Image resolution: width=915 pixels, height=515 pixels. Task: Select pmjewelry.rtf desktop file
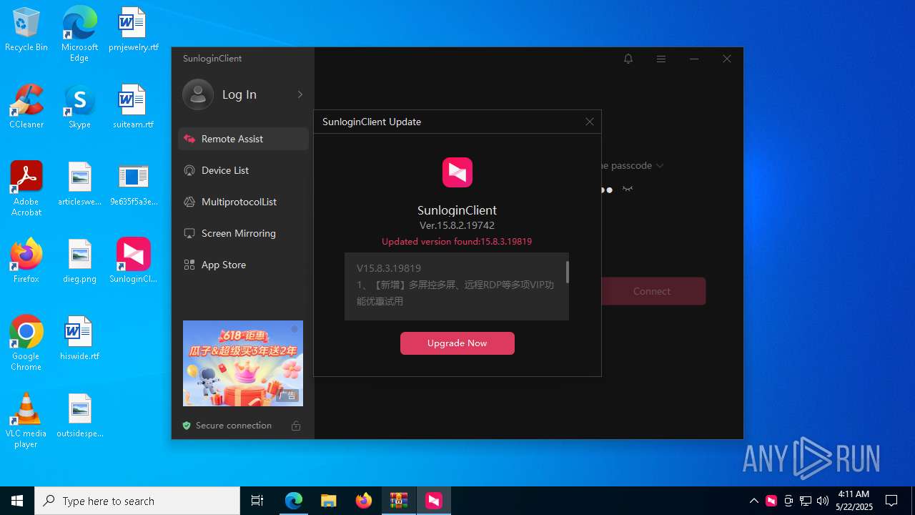(133, 30)
